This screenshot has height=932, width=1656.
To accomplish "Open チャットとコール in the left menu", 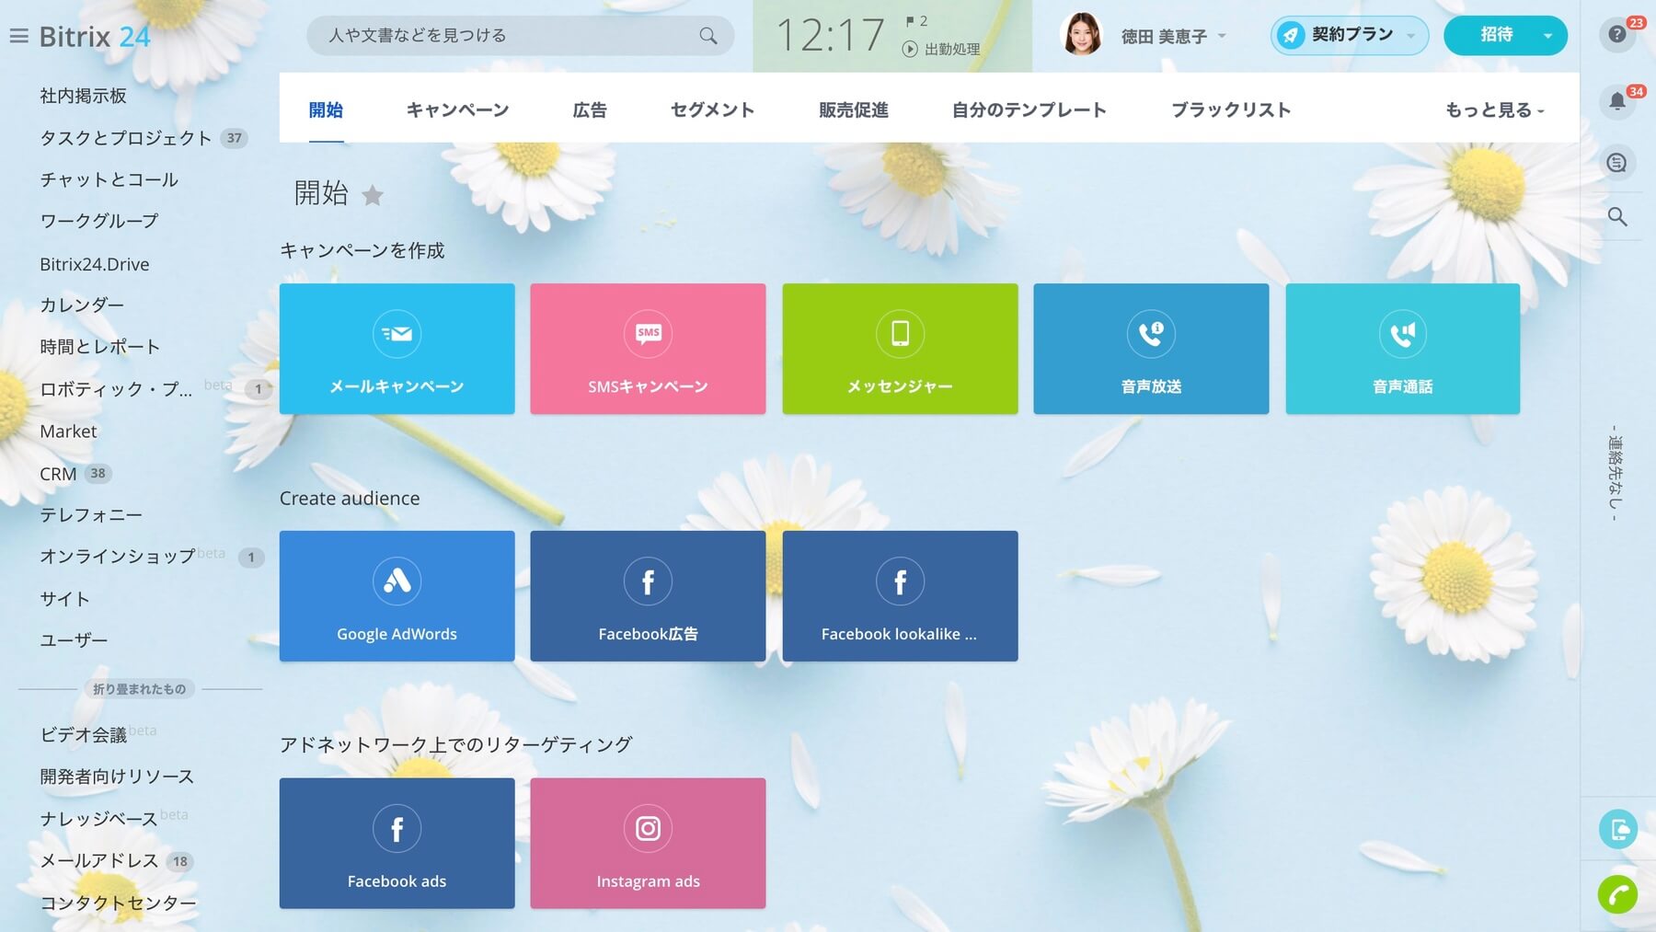I will [x=109, y=180].
